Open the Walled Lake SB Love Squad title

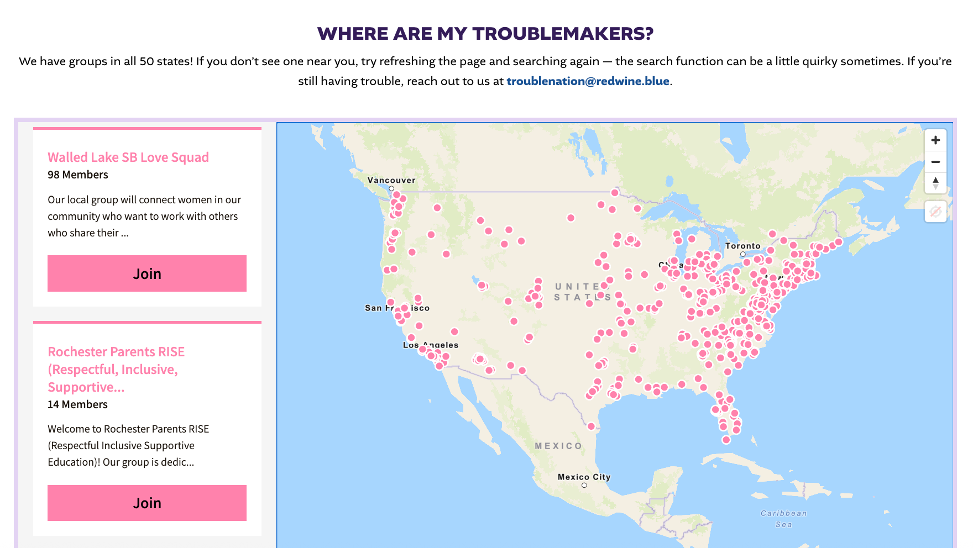point(128,157)
